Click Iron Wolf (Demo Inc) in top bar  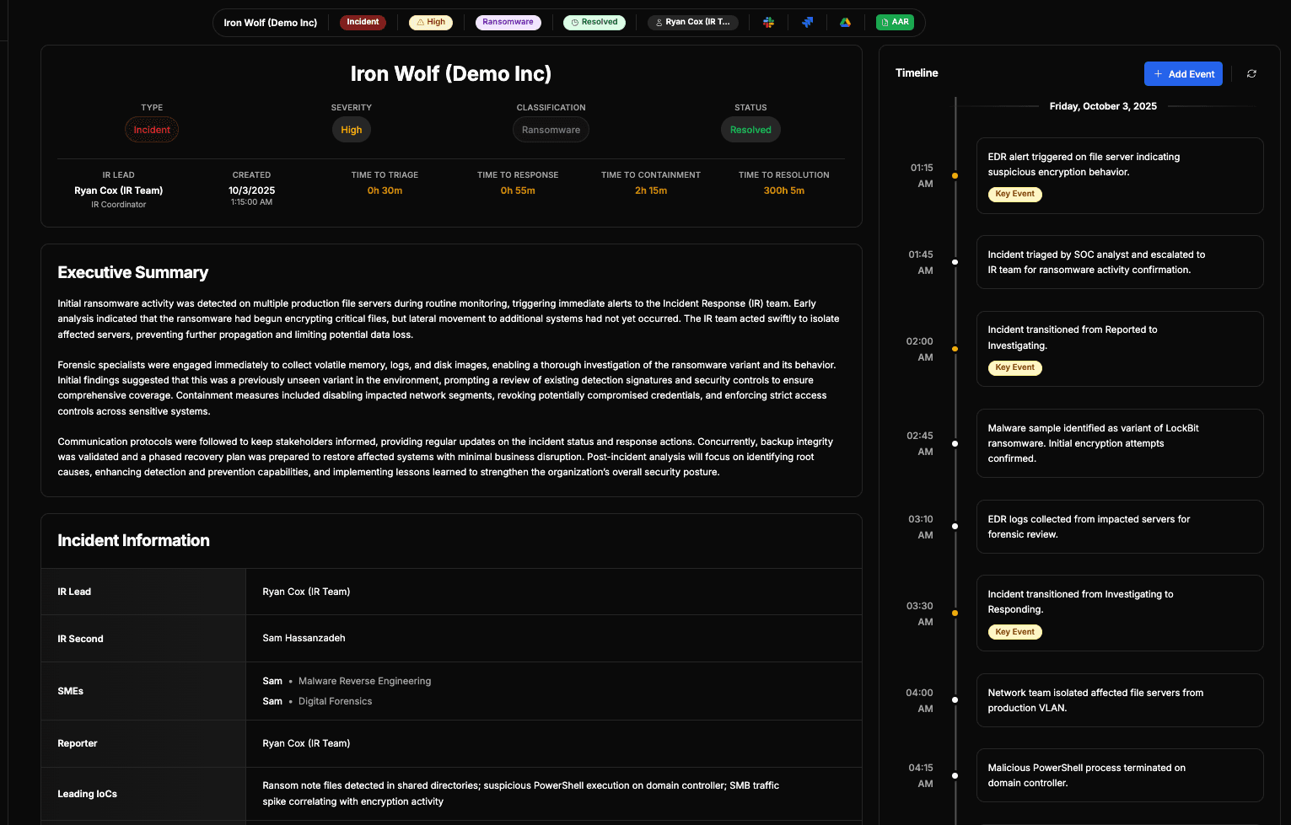click(x=271, y=23)
